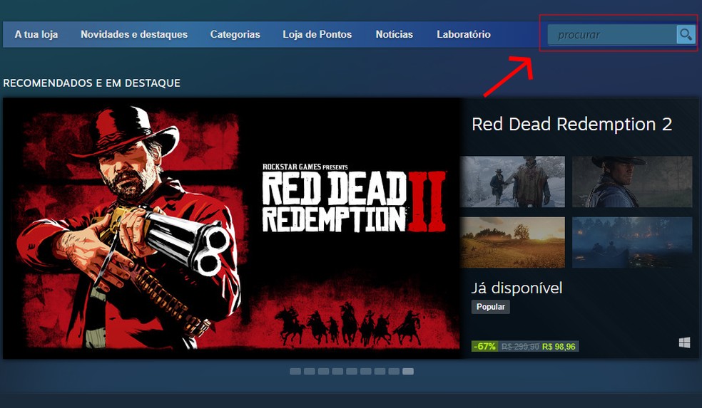
Task: Select the third carousel page dot
Action: point(324,372)
